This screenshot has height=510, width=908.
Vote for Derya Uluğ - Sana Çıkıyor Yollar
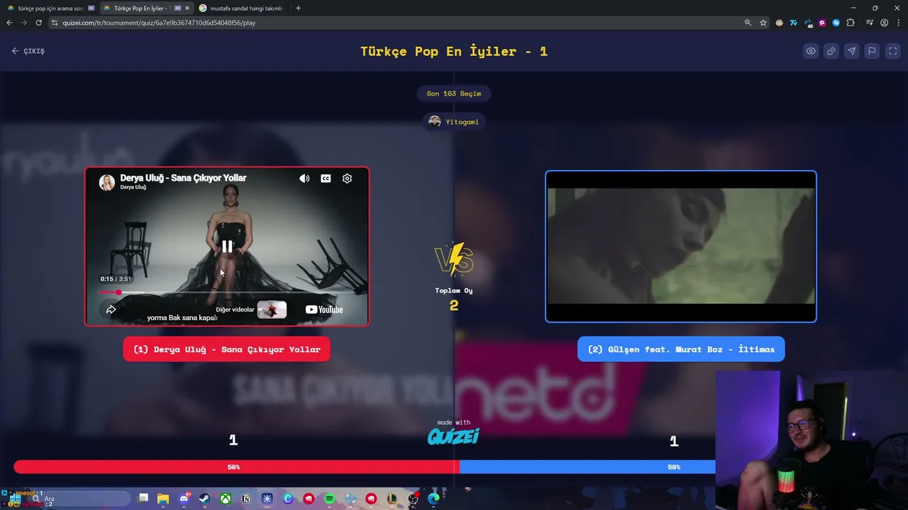point(226,349)
